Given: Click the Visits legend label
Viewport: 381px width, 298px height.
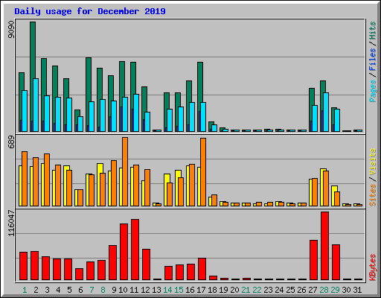Looking at the screenshot, I should [372, 162].
